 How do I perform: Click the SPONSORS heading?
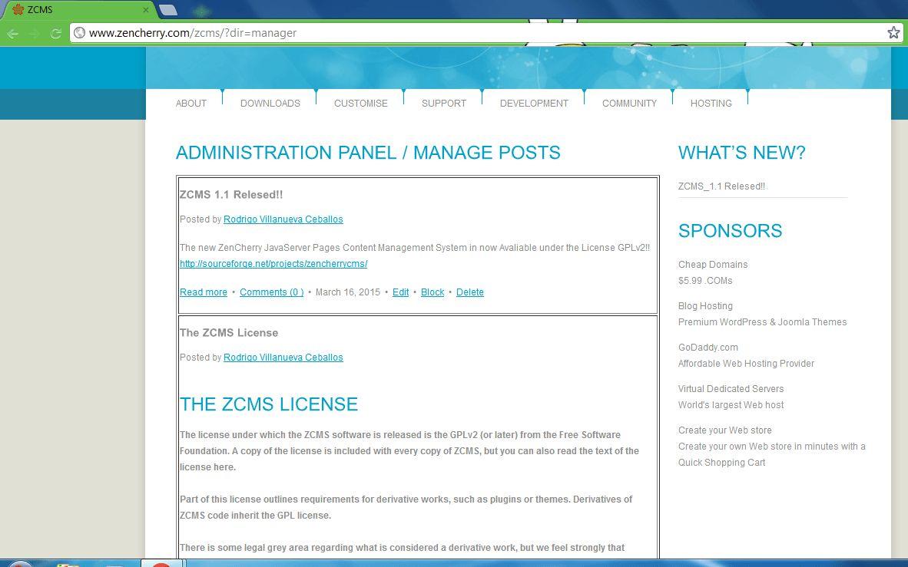pyautogui.click(x=731, y=231)
